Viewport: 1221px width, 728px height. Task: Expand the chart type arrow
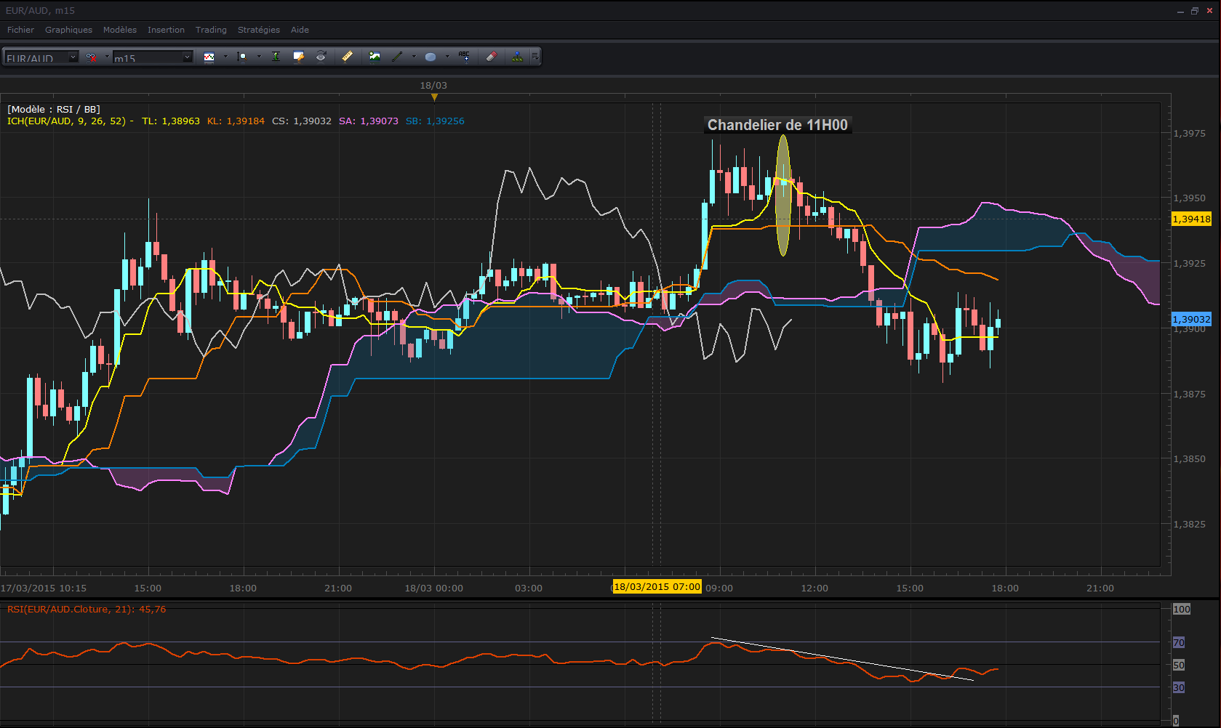point(225,57)
